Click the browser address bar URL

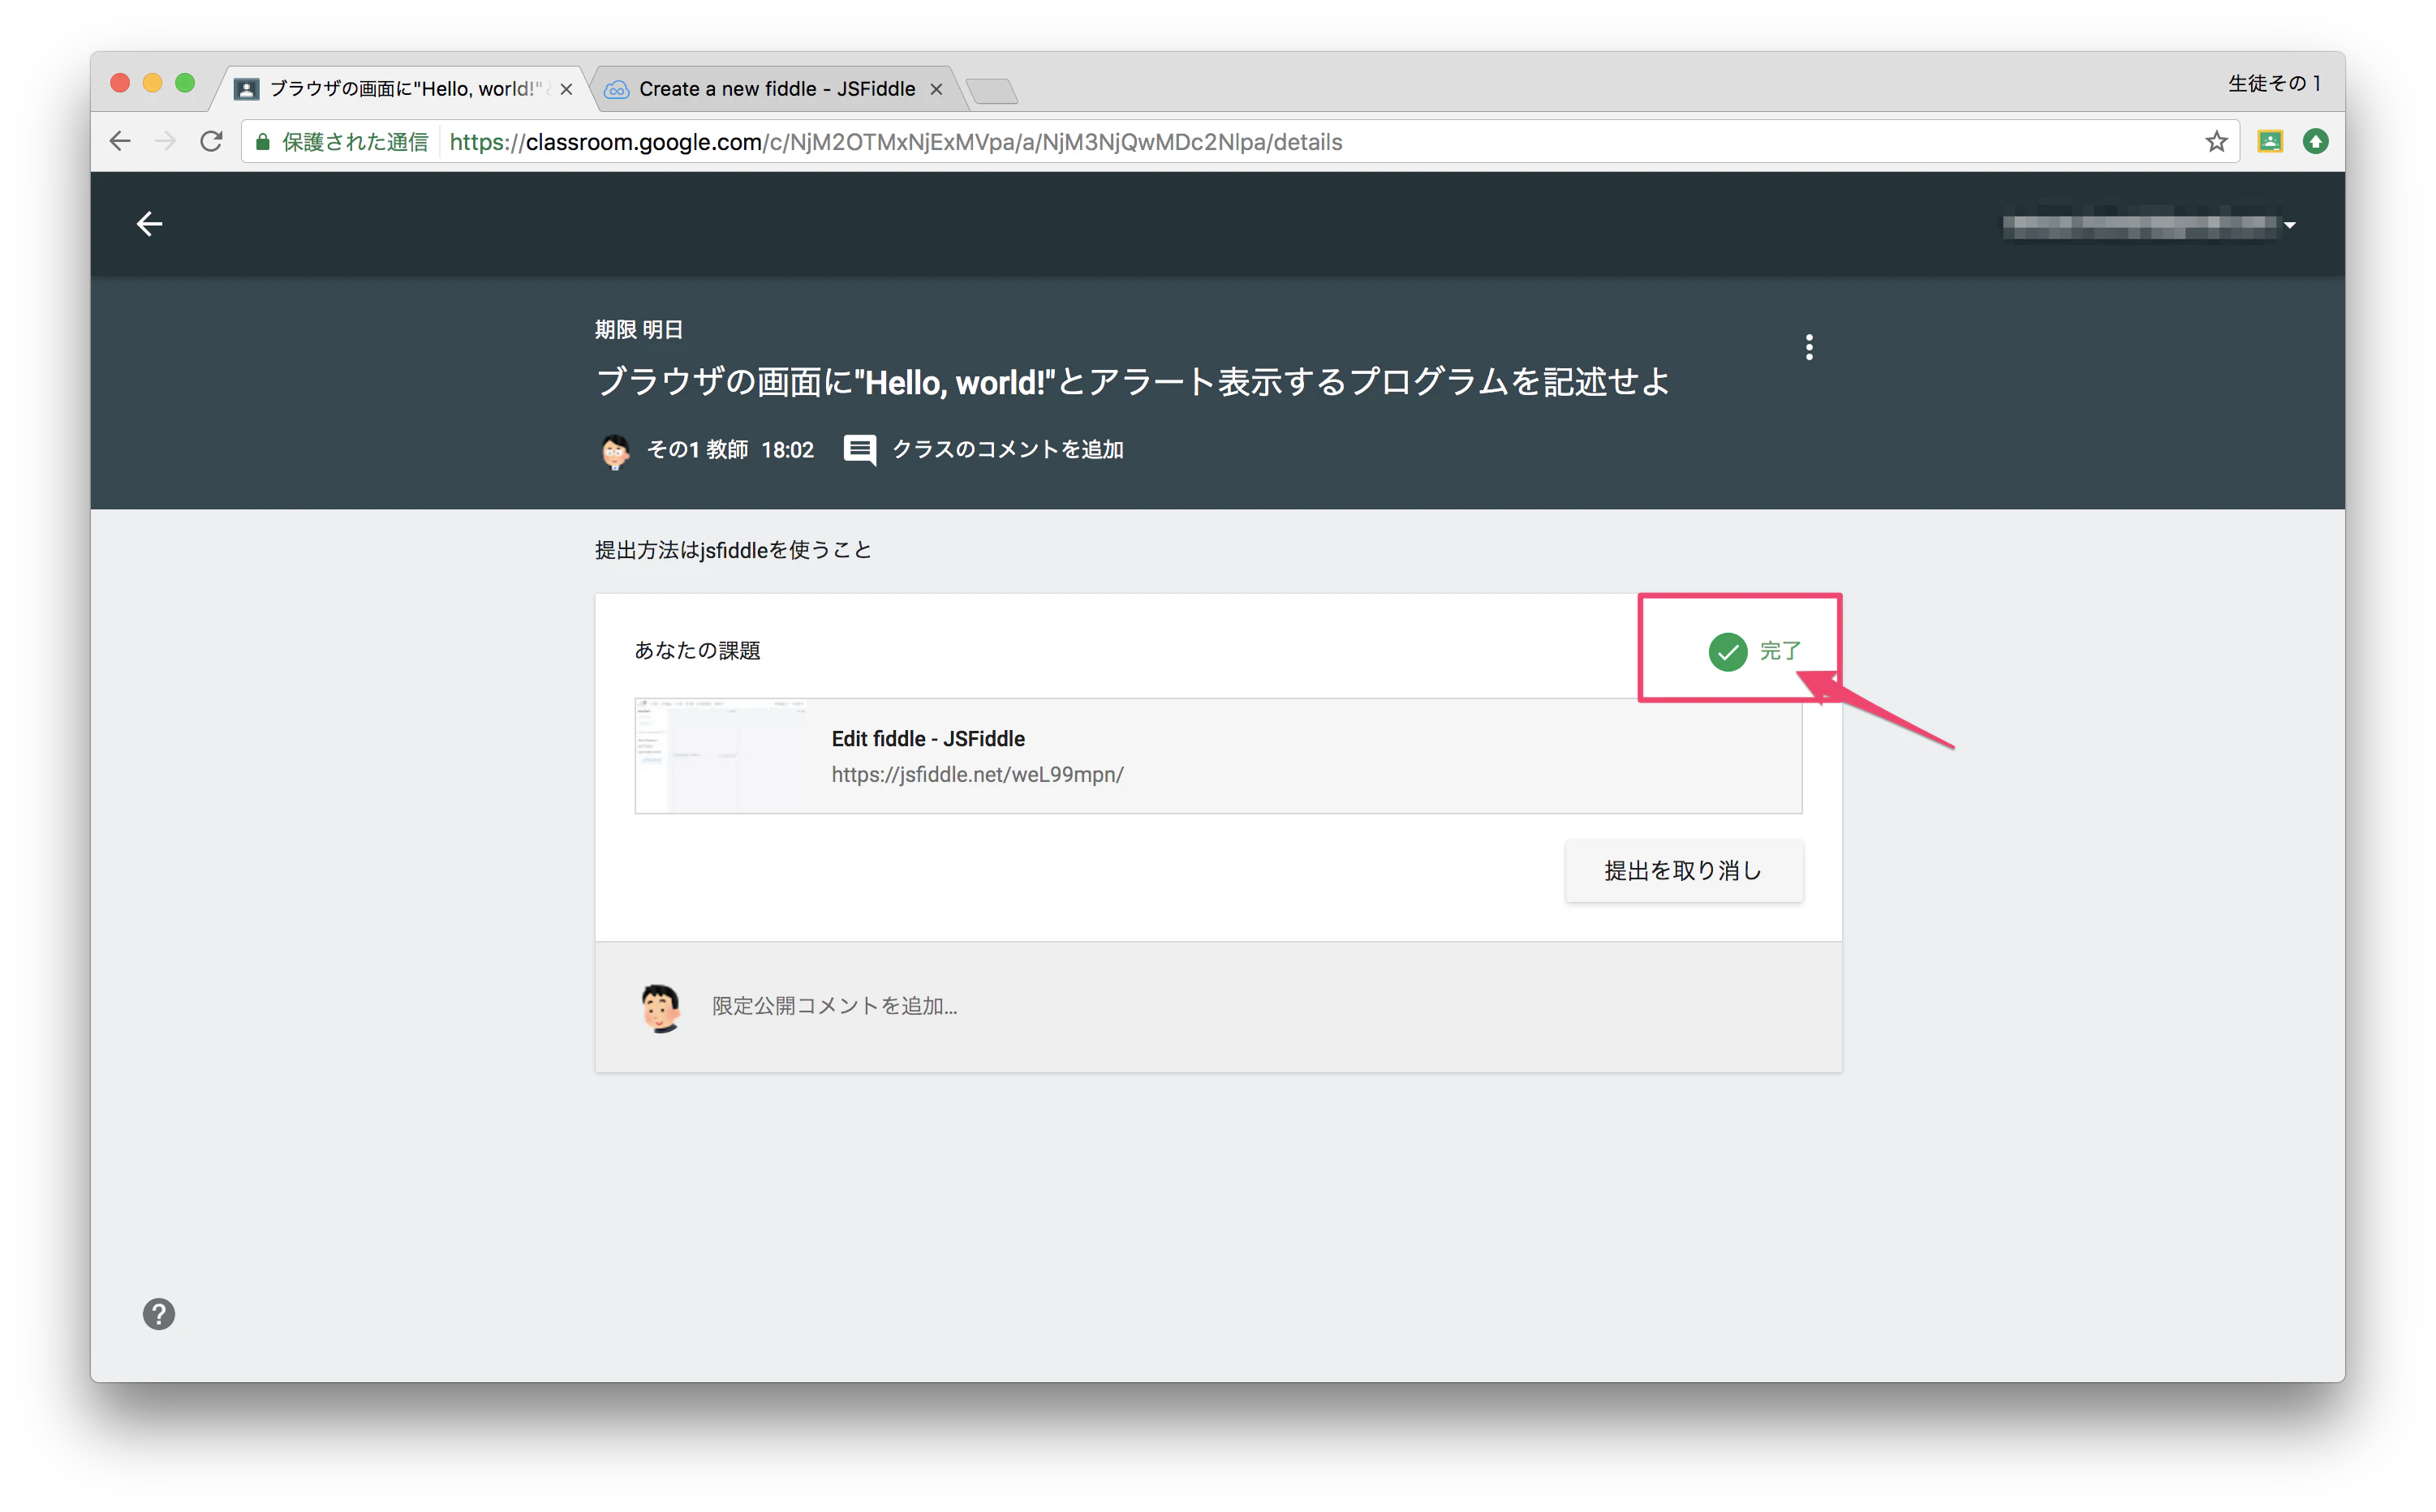point(895,142)
